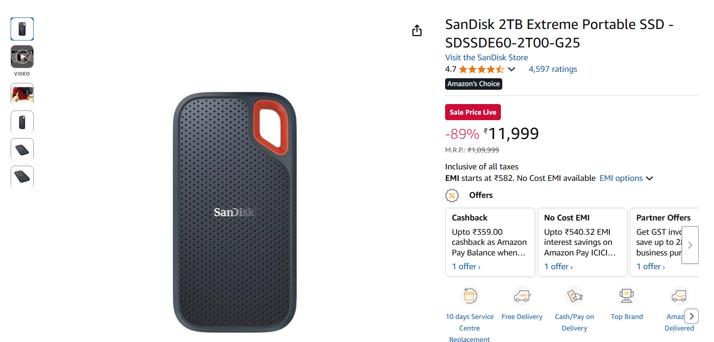The image size is (714, 342).
Task: Click the 10 days Replacement icon
Action: (470, 296)
